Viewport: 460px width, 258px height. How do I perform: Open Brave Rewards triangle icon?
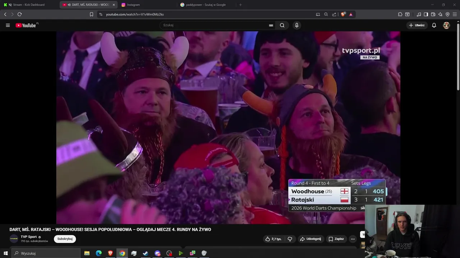(x=351, y=14)
